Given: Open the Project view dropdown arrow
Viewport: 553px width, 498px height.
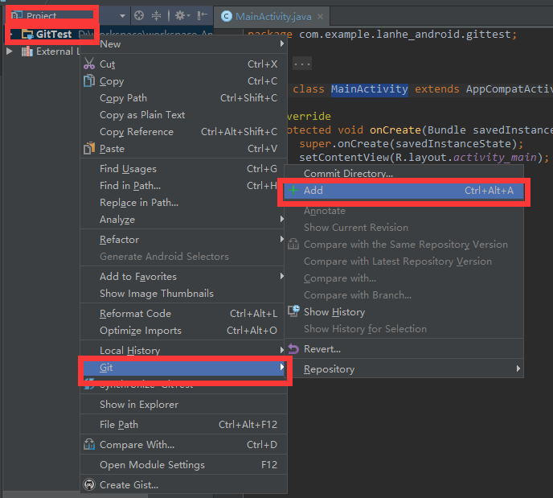Looking at the screenshot, I should coord(122,16).
